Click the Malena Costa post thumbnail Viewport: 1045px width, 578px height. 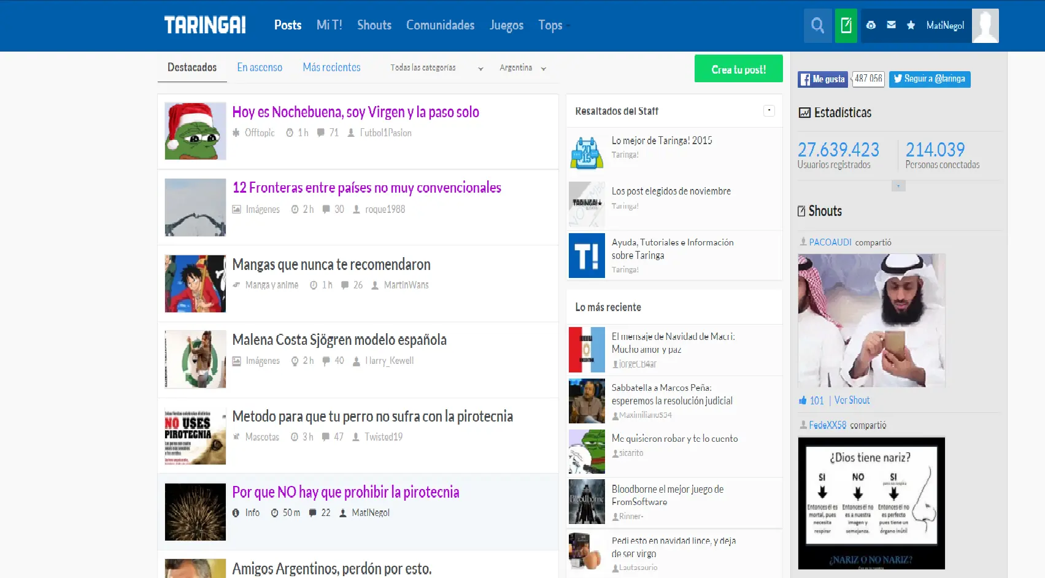(195, 360)
